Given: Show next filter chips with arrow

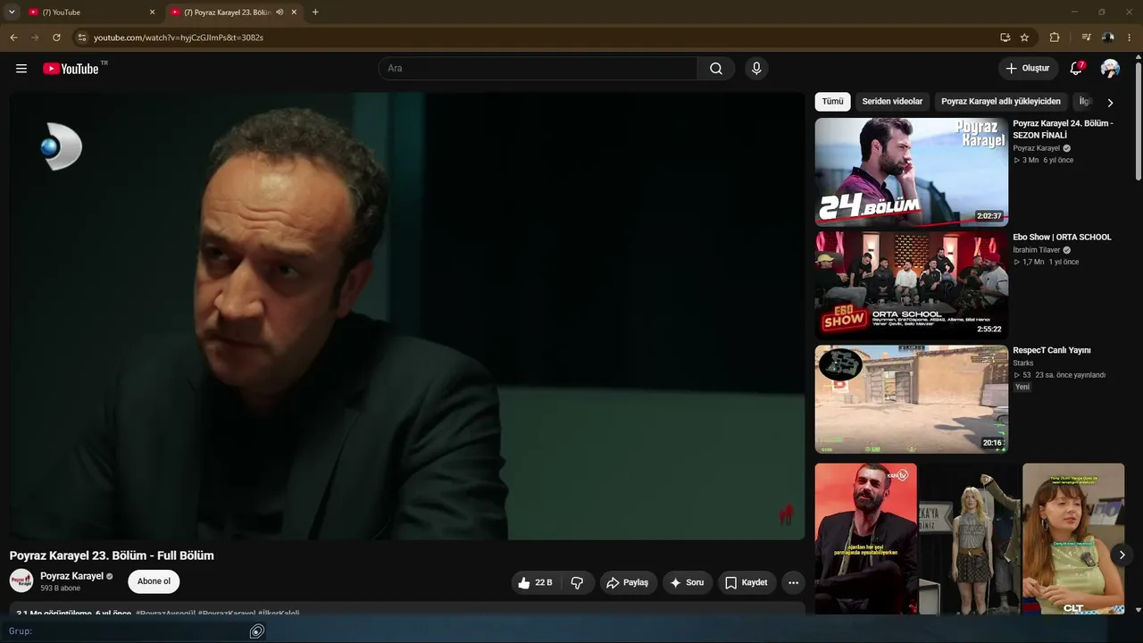Looking at the screenshot, I should pos(1110,103).
